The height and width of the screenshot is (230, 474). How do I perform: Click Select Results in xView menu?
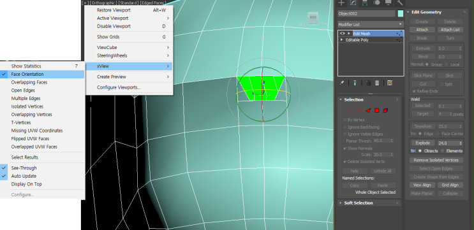click(42, 157)
